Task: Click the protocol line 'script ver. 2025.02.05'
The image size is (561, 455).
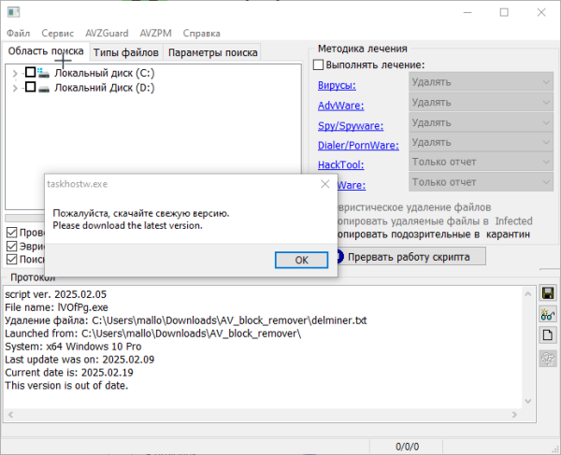Action: [55, 294]
